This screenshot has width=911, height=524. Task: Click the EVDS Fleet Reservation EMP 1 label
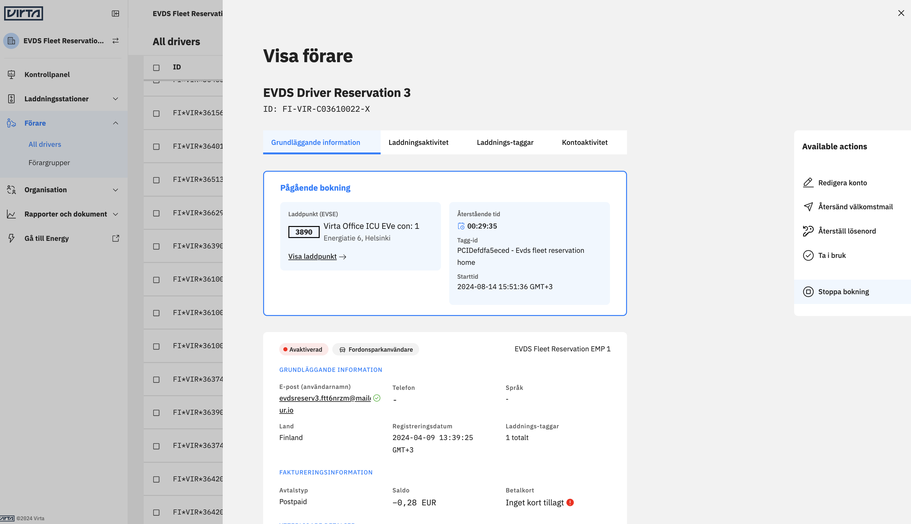563,349
